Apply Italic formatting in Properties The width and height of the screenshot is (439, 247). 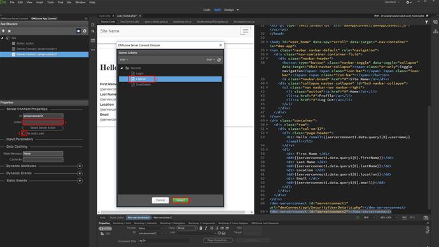pyautogui.click(x=206, y=229)
